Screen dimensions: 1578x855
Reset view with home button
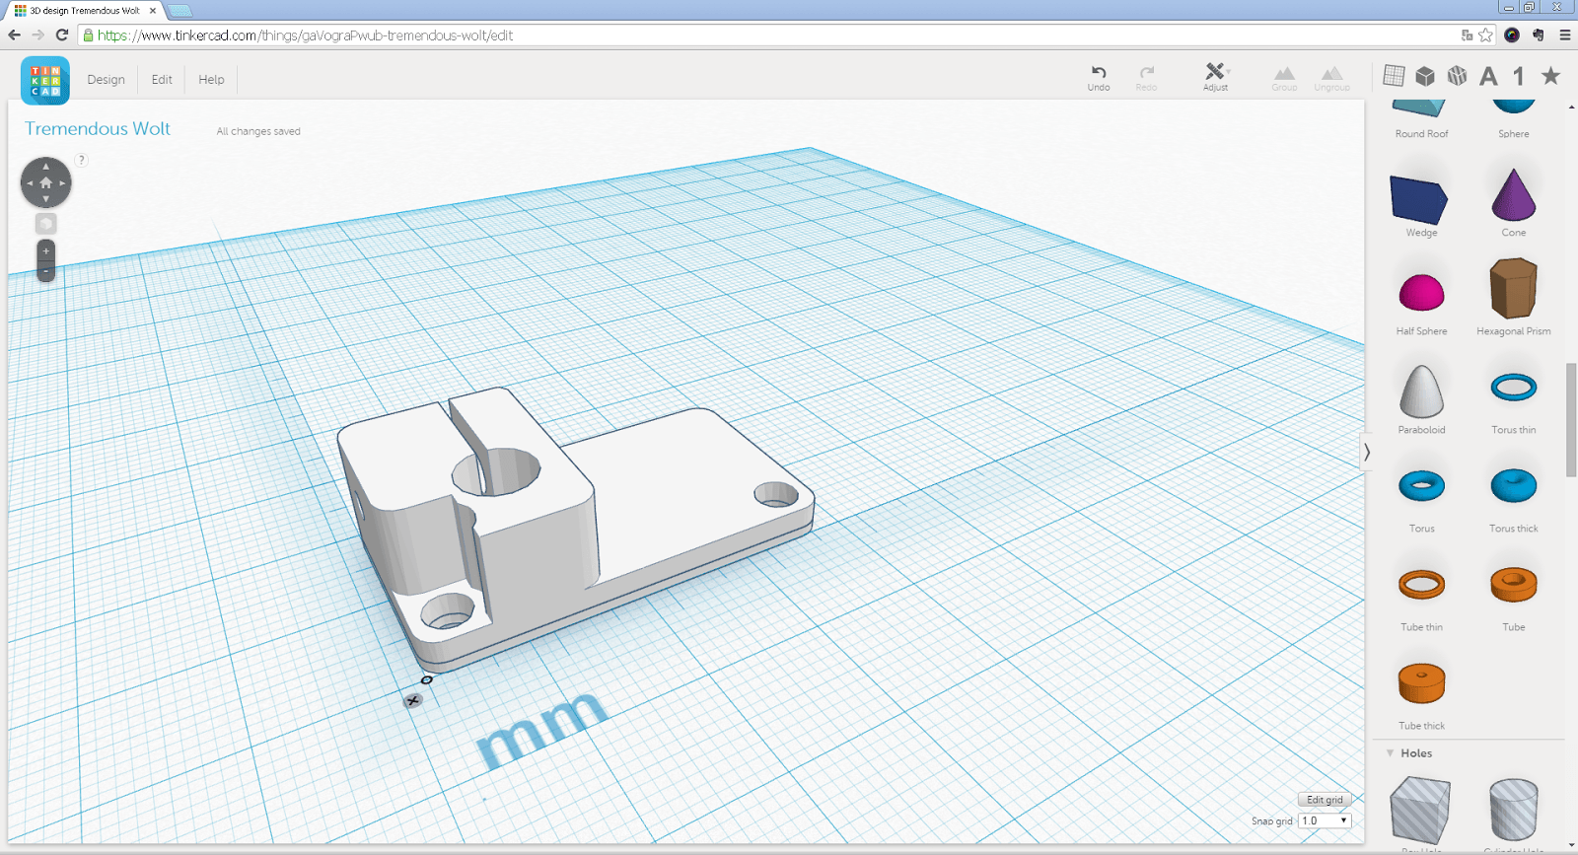pos(45,182)
